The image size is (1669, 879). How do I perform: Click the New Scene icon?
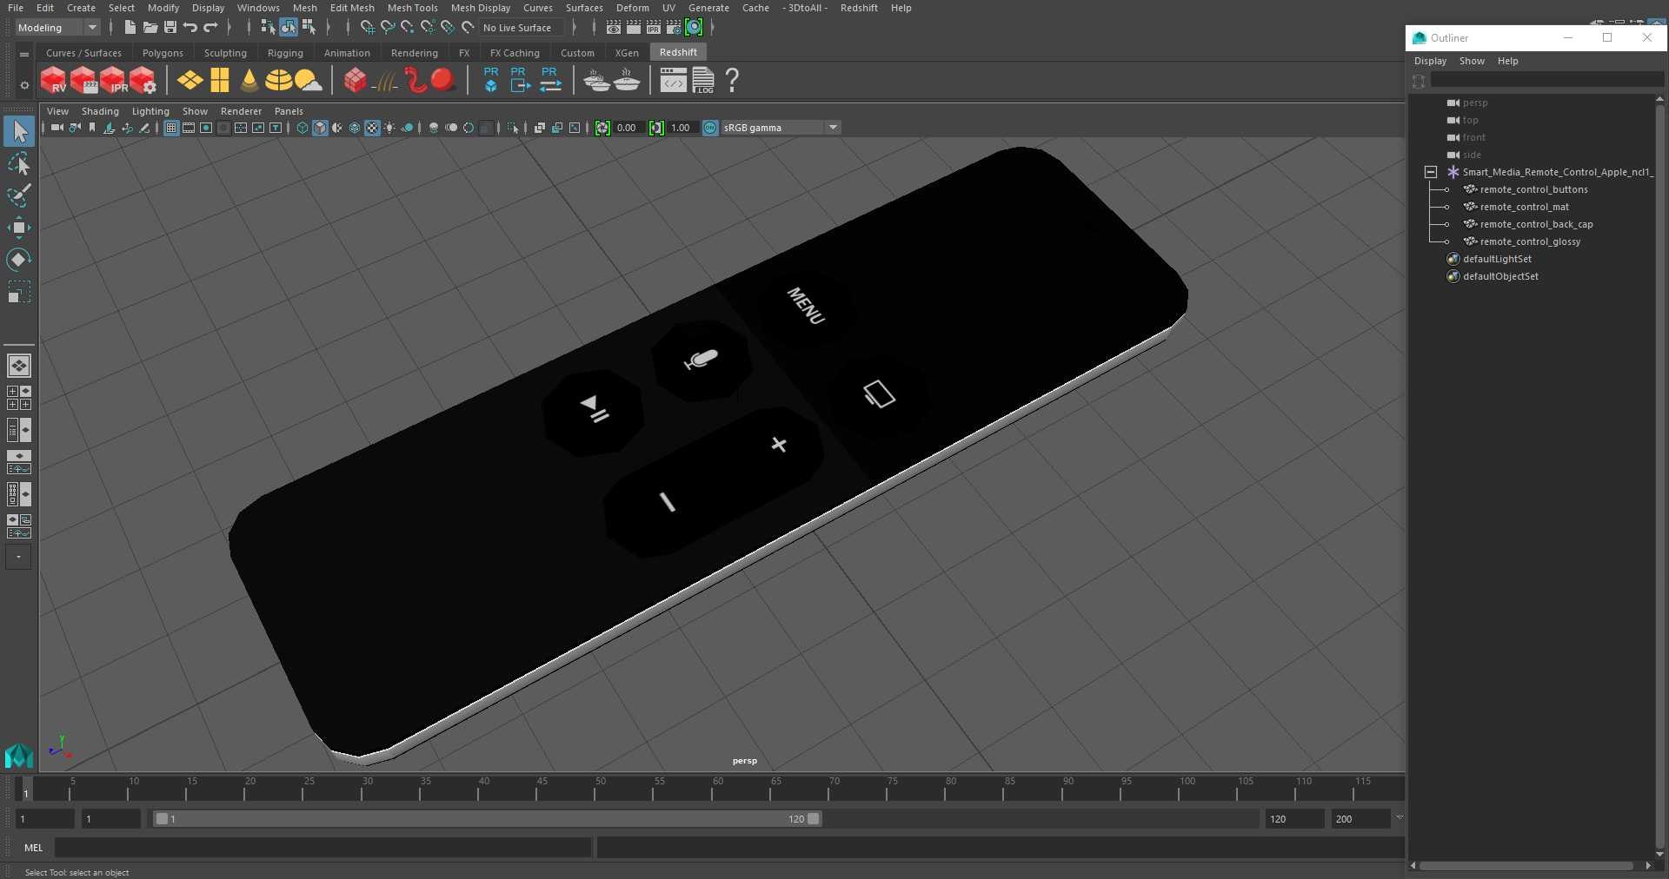point(130,28)
